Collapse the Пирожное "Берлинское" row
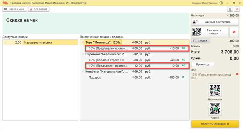243x131 pixels. (x=83, y=54)
